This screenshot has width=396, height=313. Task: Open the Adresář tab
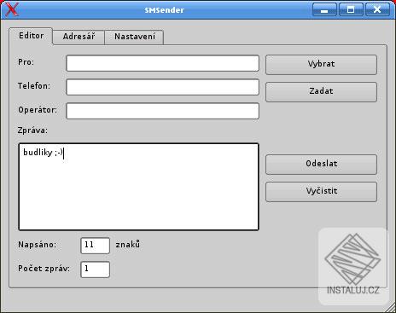(79, 37)
